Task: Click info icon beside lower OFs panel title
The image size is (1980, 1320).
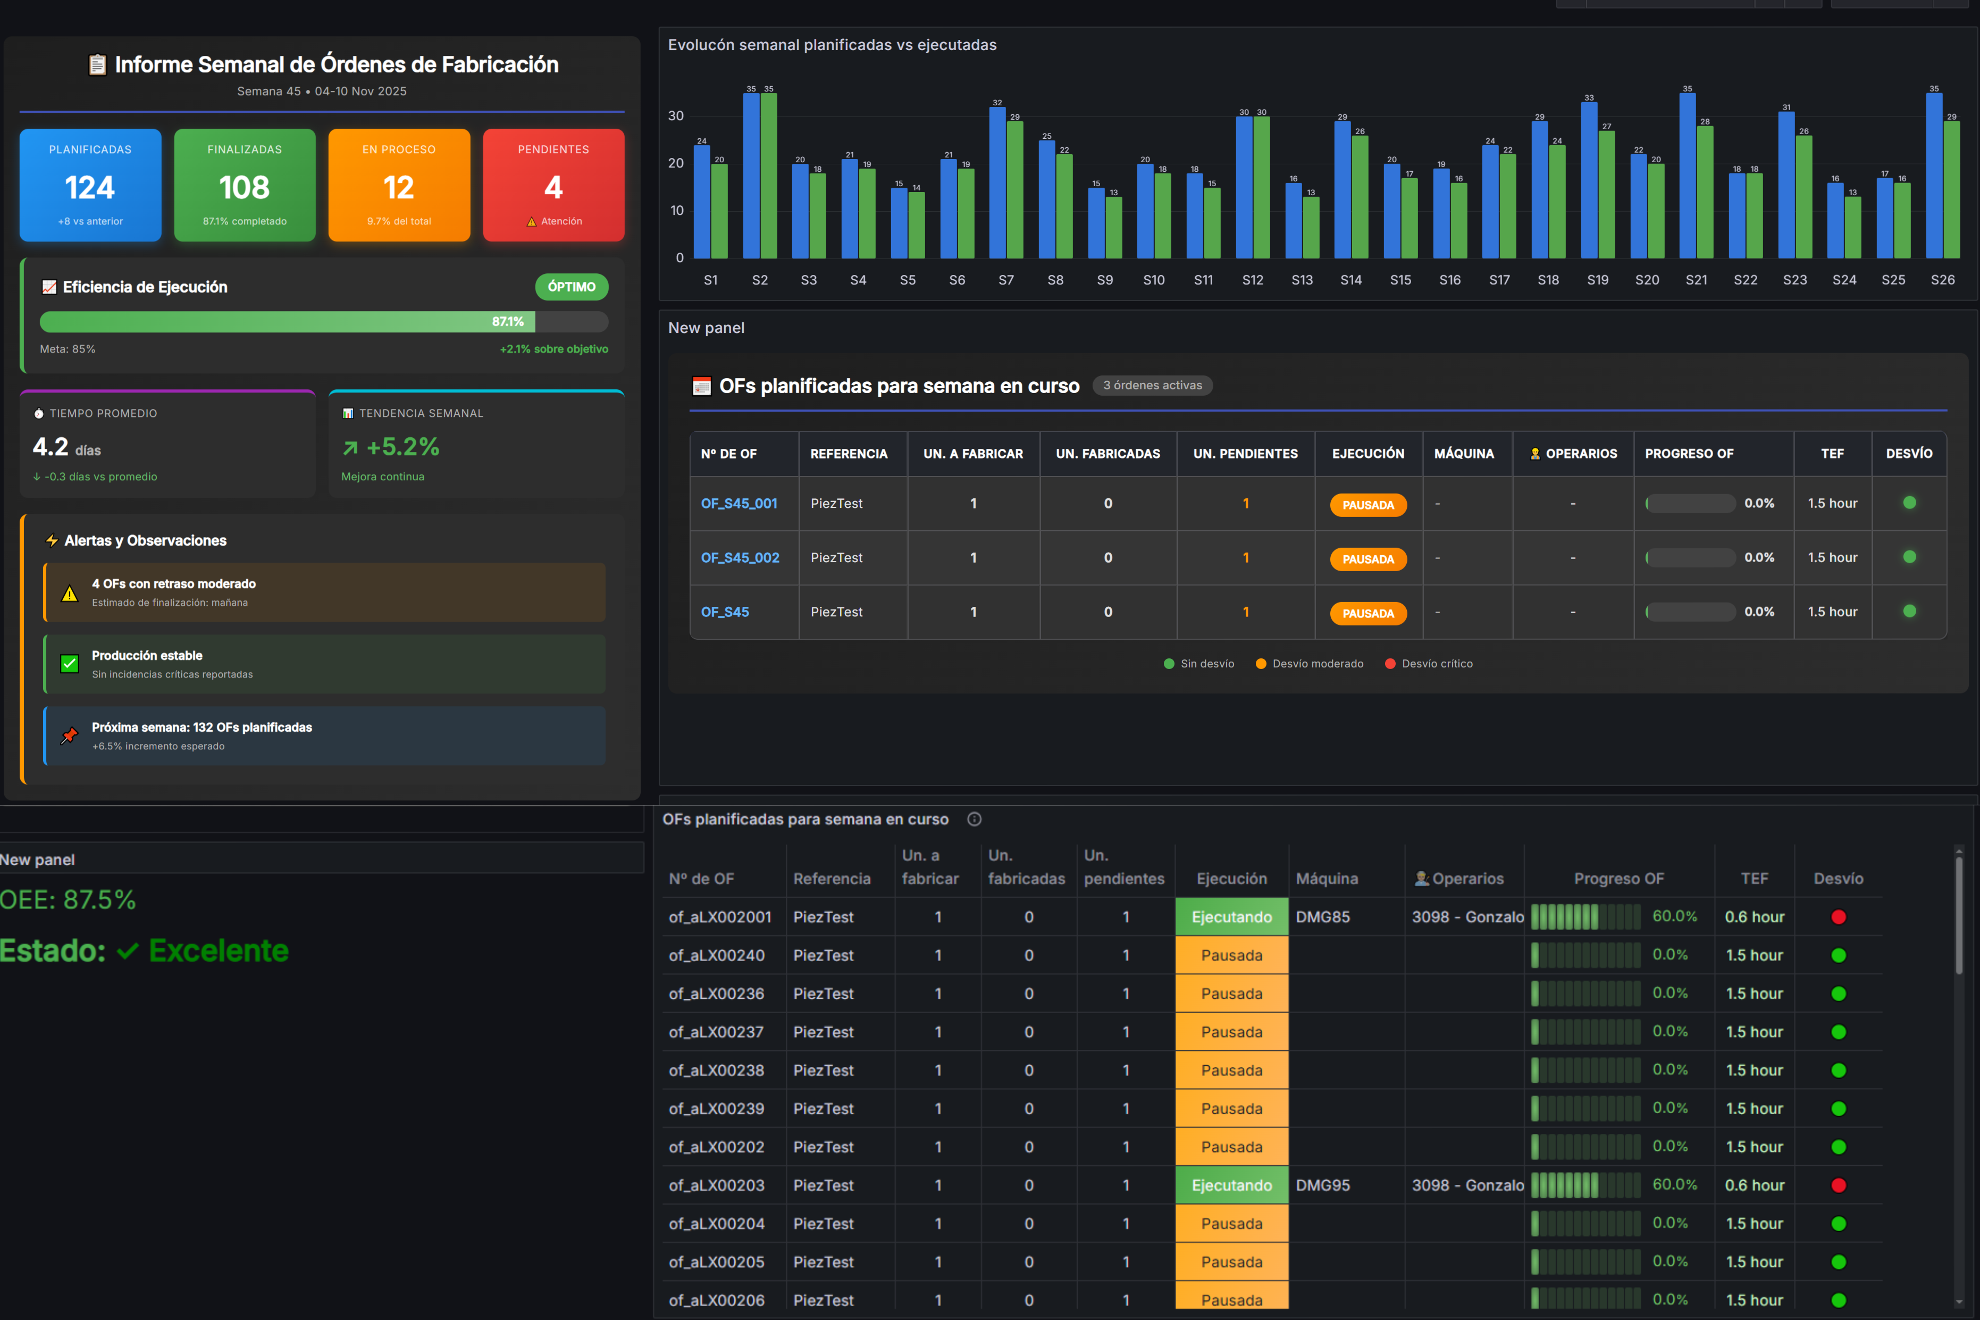Action: pos(975,819)
